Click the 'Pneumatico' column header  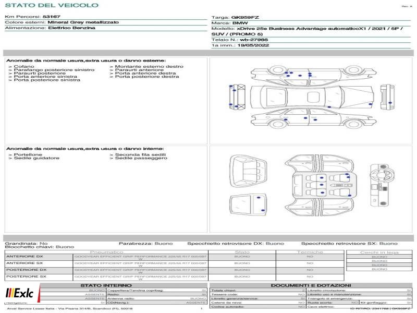pos(107,252)
